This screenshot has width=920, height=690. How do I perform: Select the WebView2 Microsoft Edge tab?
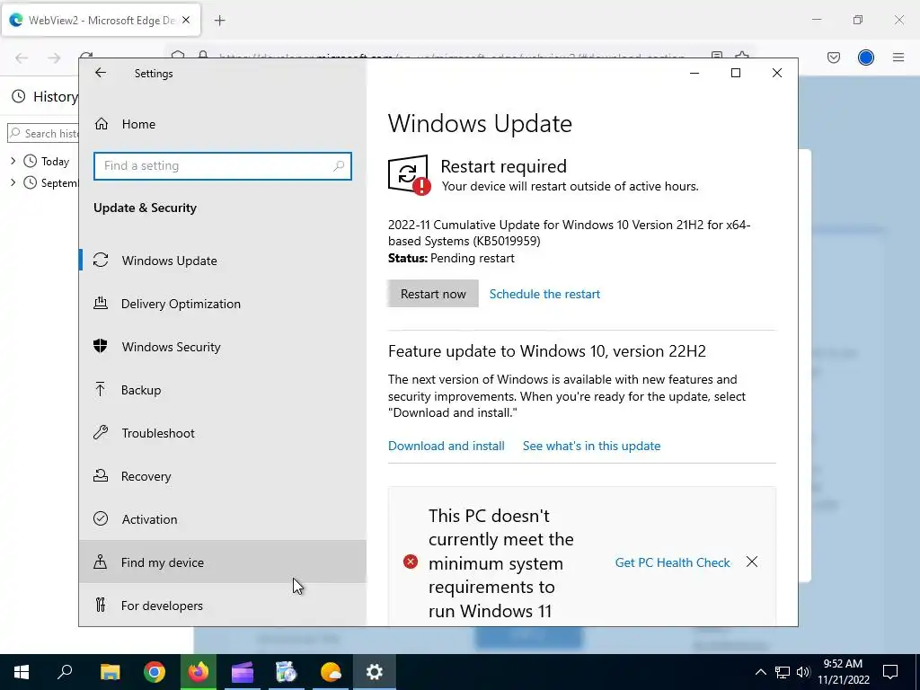[x=101, y=20]
